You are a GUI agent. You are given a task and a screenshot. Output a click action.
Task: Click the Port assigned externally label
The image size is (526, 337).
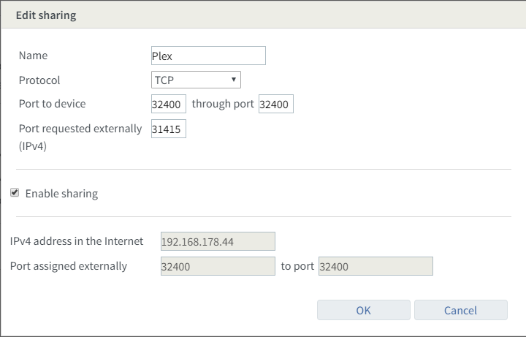coord(69,266)
